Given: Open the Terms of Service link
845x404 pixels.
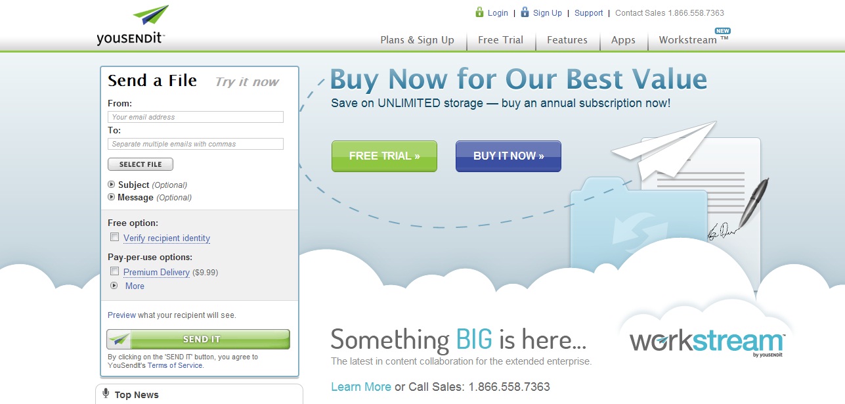Looking at the screenshot, I should [x=175, y=365].
